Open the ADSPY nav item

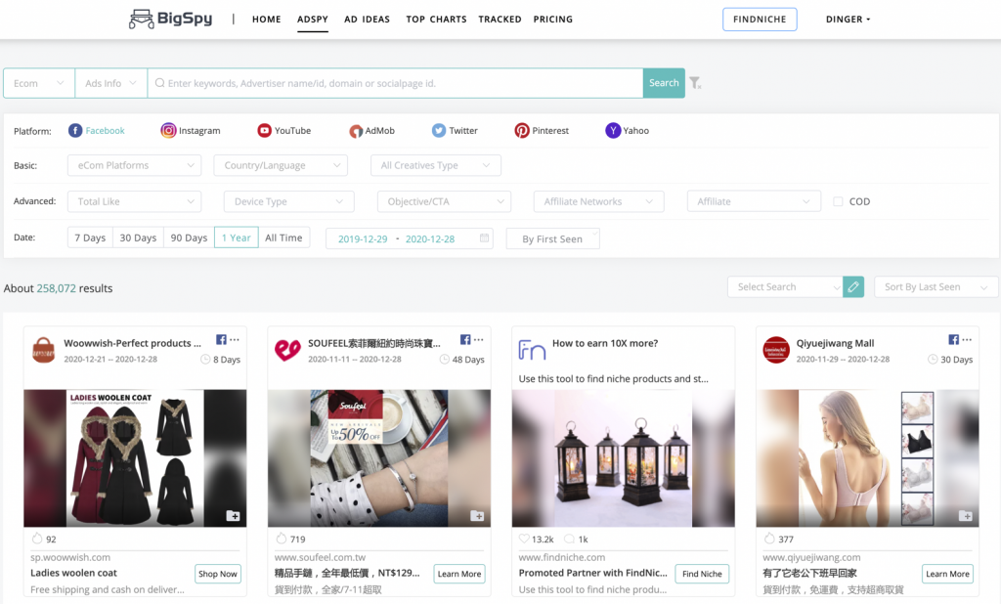tap(313, 20)
